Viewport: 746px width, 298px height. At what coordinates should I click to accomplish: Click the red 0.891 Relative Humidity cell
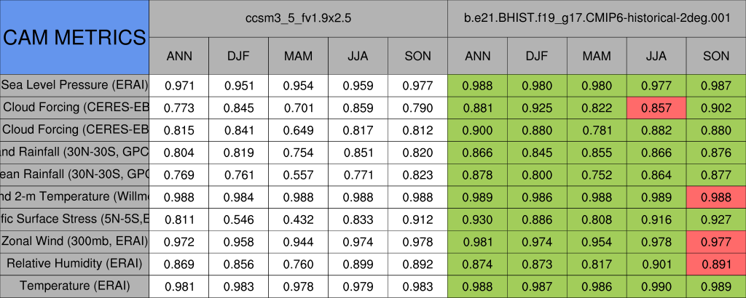716,263
